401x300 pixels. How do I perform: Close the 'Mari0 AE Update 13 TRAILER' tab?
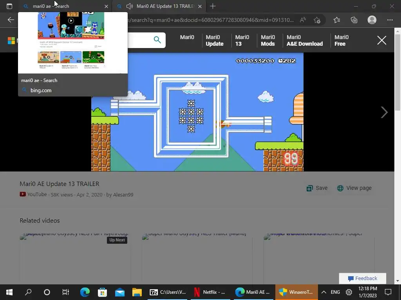coord(200,6)
